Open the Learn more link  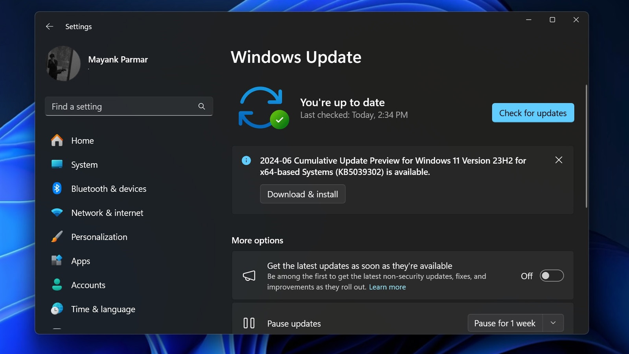[x=387, y=287]
